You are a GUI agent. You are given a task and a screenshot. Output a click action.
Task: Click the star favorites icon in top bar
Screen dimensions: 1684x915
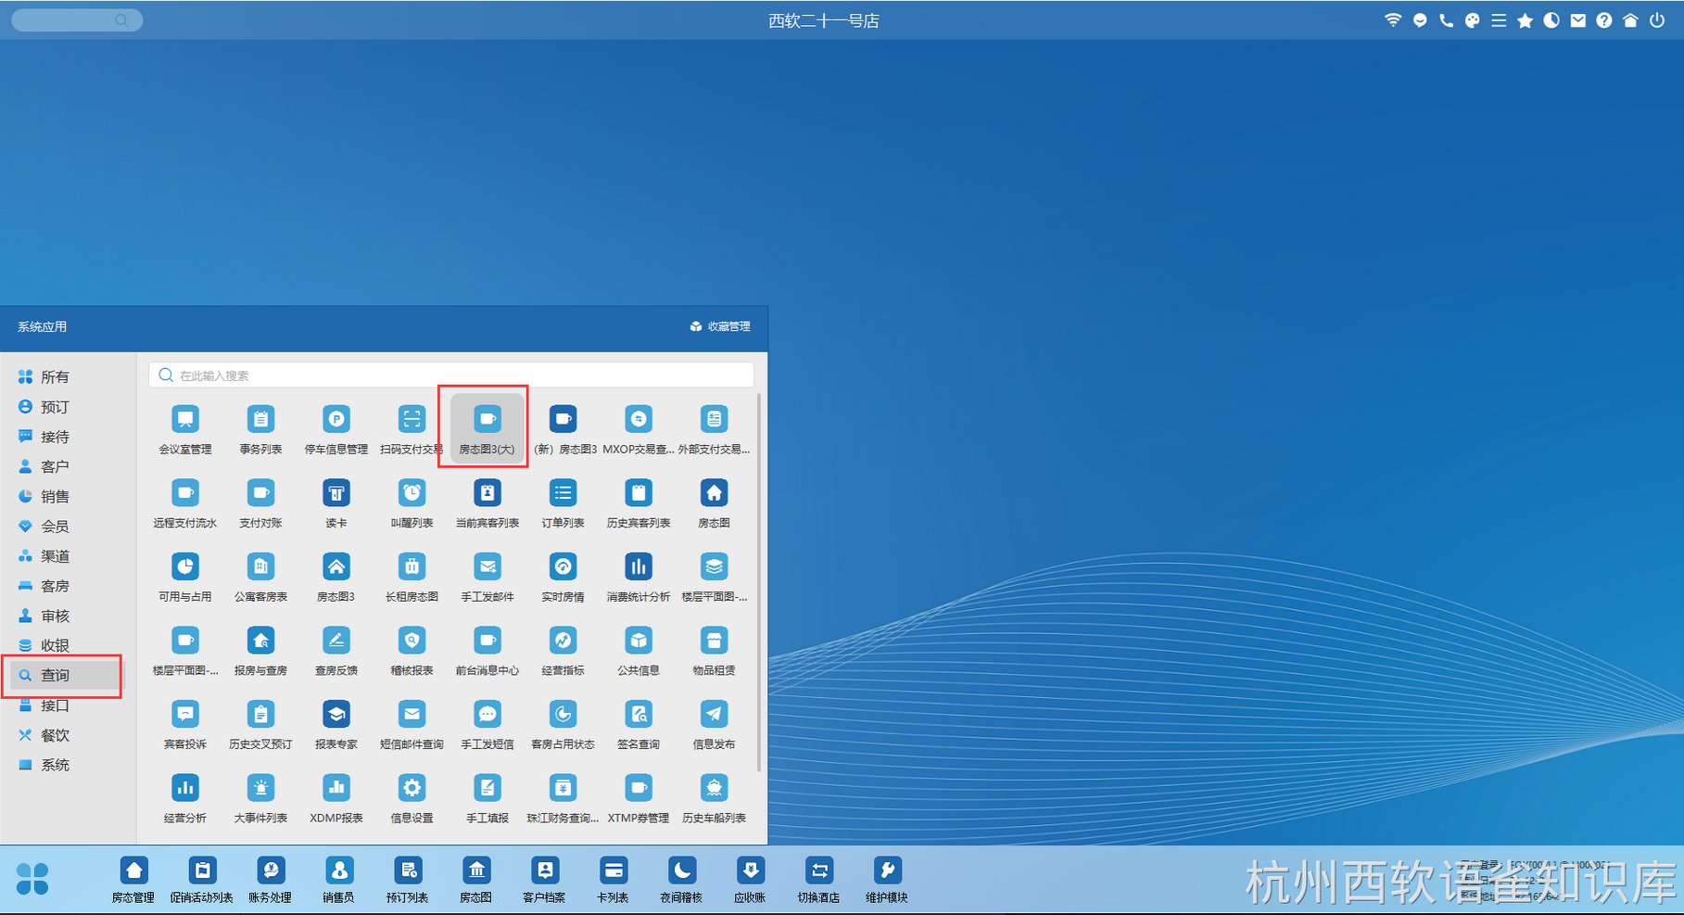point(1525,20)
